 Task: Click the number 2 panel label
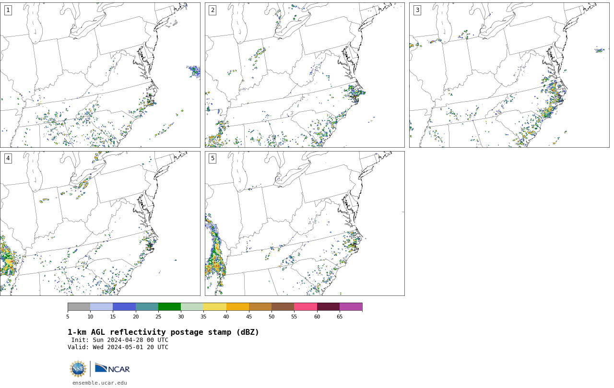[213, 10]
